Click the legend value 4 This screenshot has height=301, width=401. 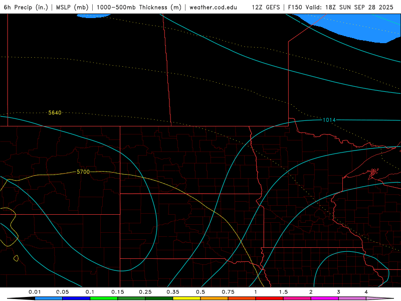click(366, 292)
